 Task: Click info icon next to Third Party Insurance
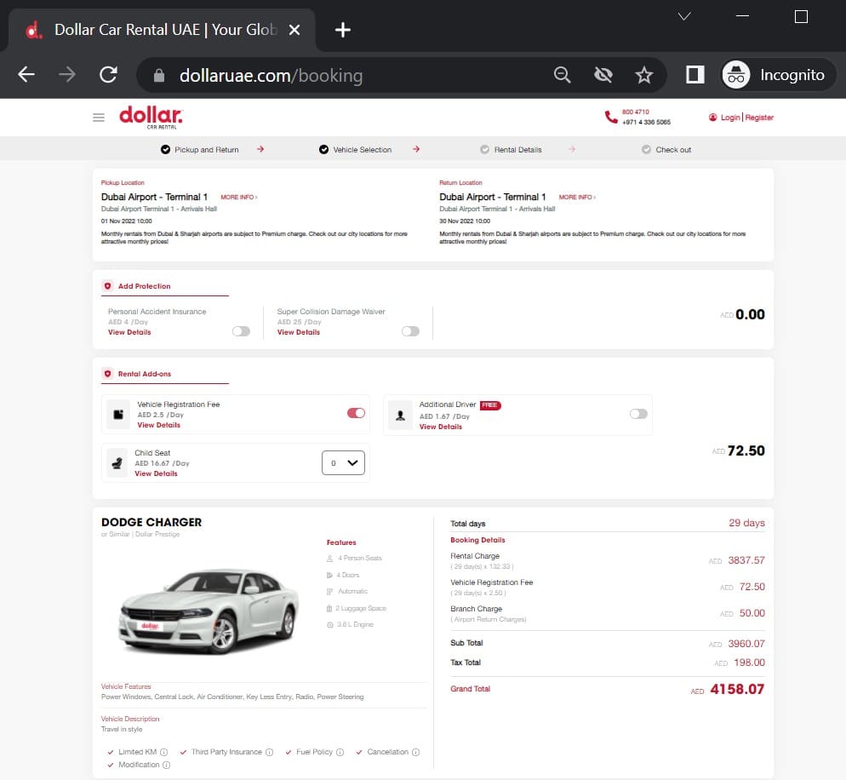point(269,752)
